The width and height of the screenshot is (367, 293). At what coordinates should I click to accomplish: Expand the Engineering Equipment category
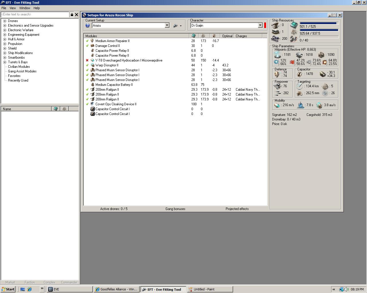[x=5, y=35]
